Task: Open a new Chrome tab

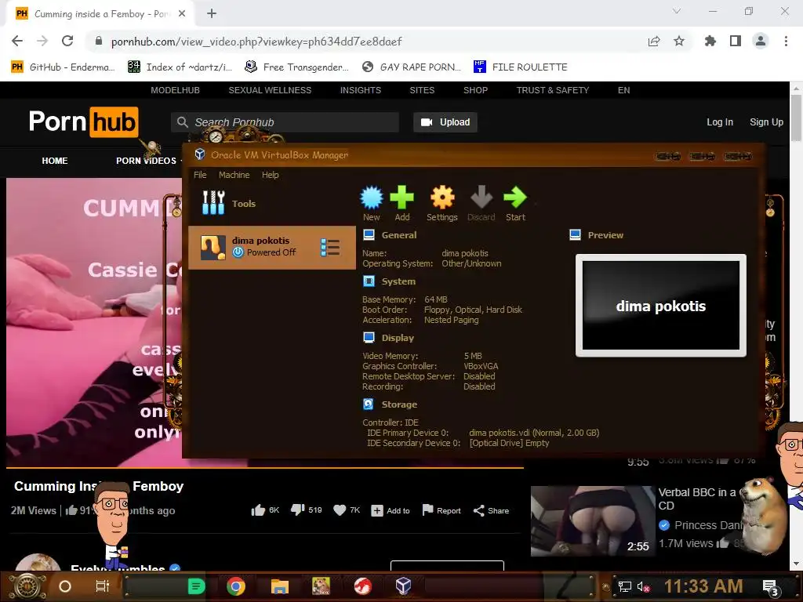Action: point(212,14)
